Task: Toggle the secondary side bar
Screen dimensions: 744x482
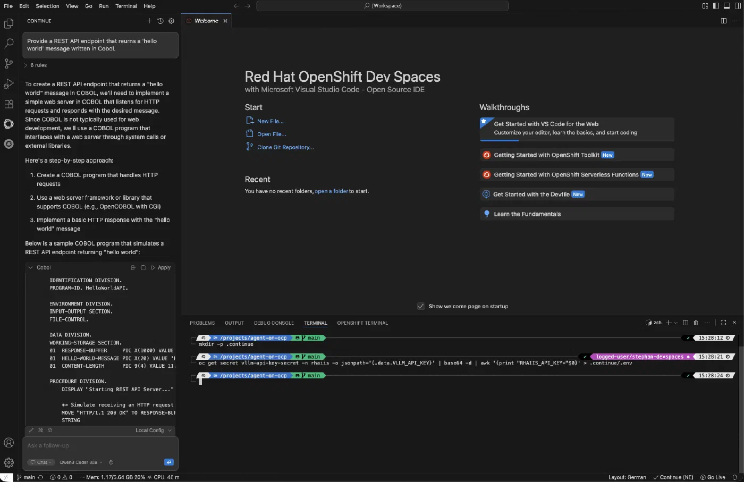Action: tap(737, 6)
